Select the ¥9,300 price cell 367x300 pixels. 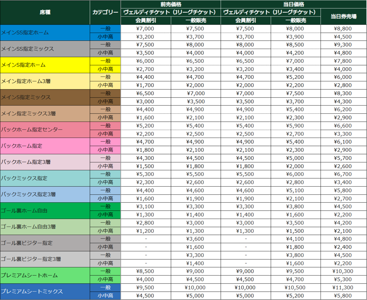click(x=343, y=45)
